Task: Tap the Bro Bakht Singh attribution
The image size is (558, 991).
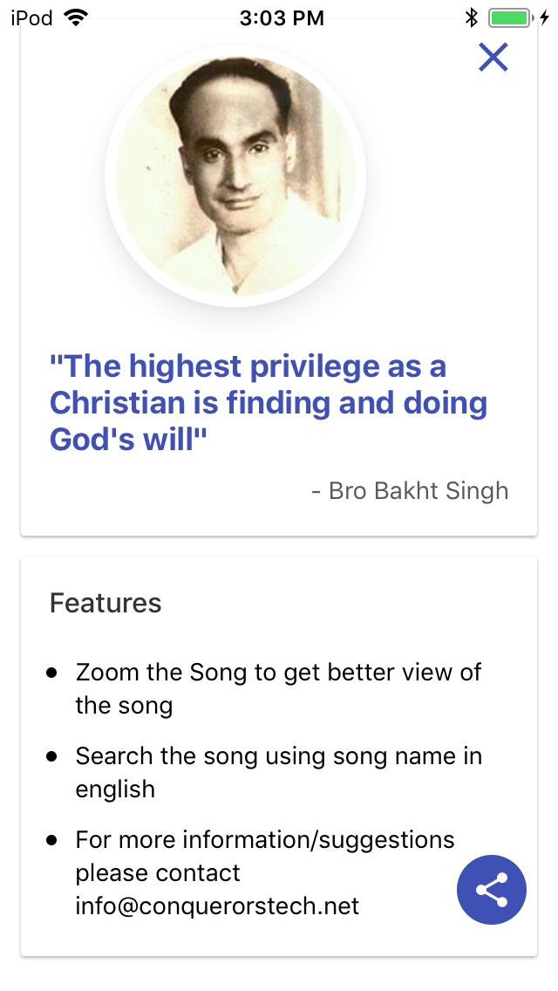Action: pyautogui.click(x=410, y=490)
